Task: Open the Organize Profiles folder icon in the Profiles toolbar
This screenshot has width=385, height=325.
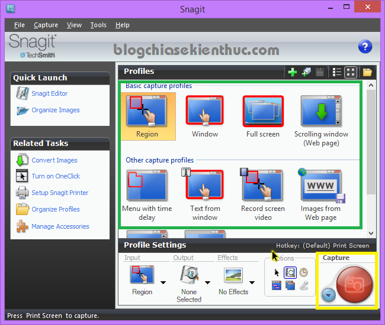Action: (x=367, y=72)
